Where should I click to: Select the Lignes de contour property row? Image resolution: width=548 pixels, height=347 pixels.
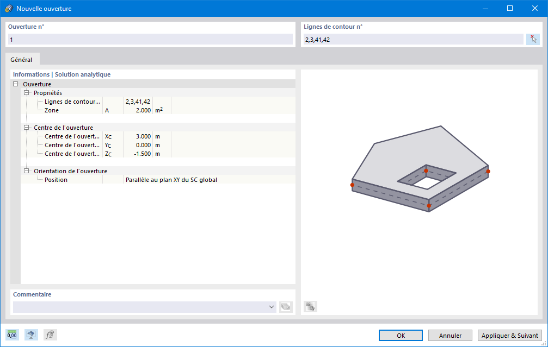[158, 102]
